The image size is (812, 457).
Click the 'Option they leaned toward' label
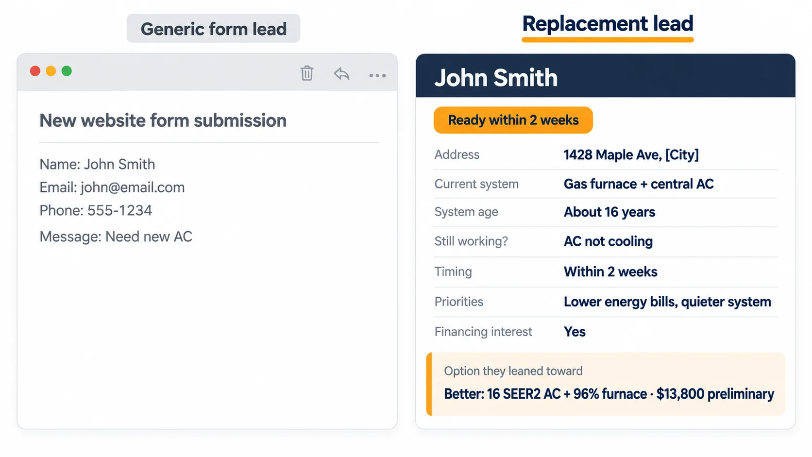click(513, 371)
